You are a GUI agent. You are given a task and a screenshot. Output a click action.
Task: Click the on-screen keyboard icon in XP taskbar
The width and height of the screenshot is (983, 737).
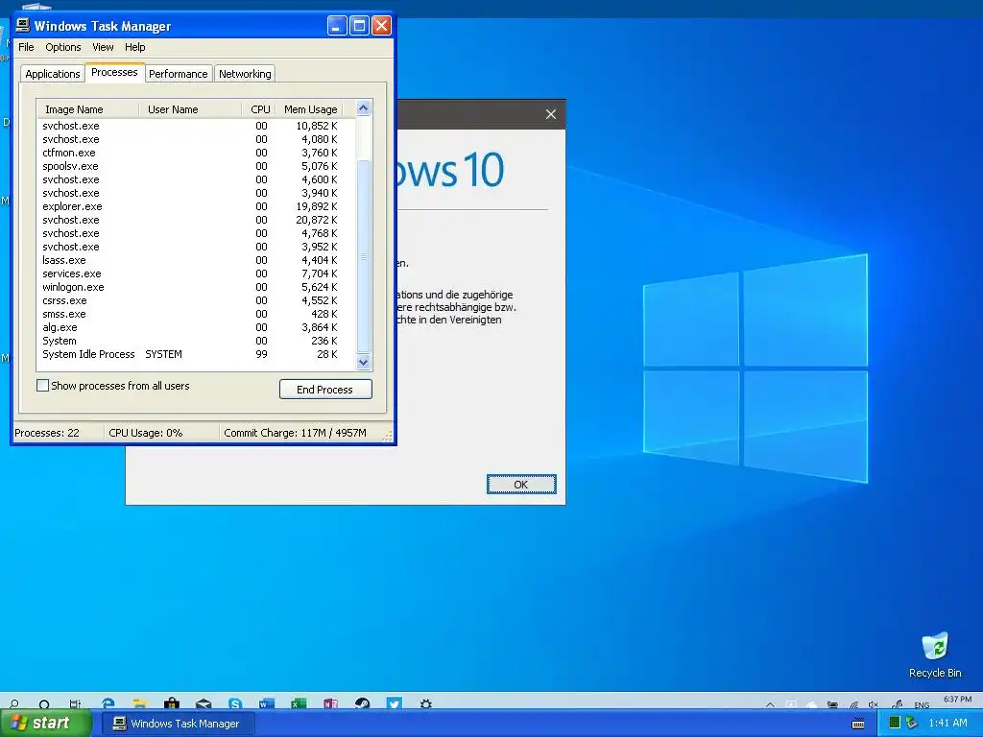[858, 724]
